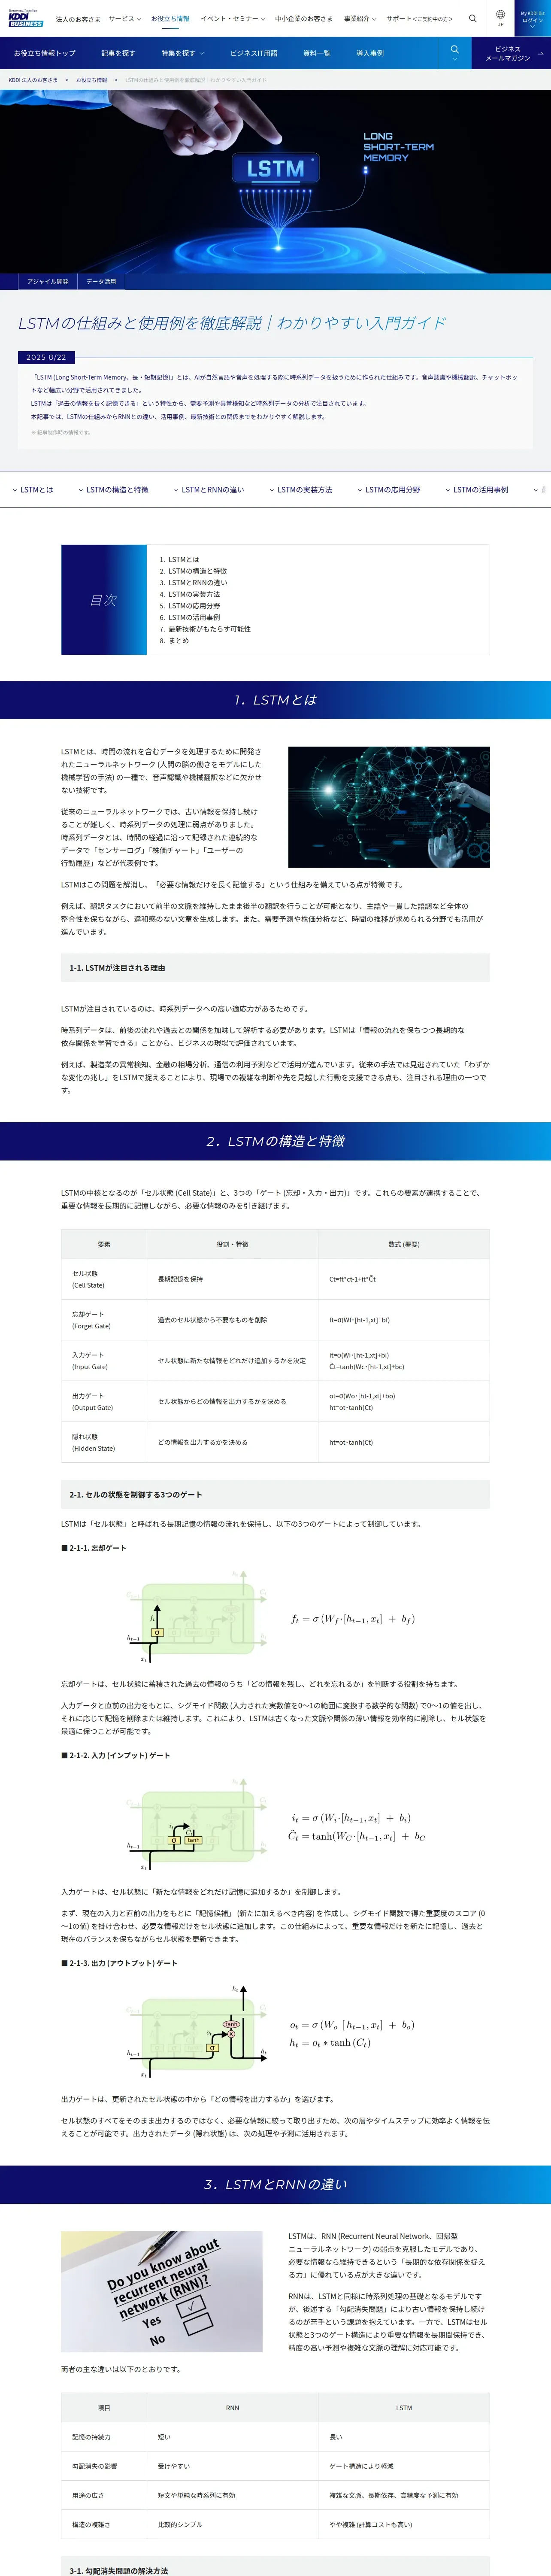
Task: Open the search icon in blue navigation bar
Action: pyautogui.click(x=455, y=52)
